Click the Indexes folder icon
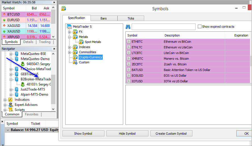This screenshot has width=252, height=146. 75,47
